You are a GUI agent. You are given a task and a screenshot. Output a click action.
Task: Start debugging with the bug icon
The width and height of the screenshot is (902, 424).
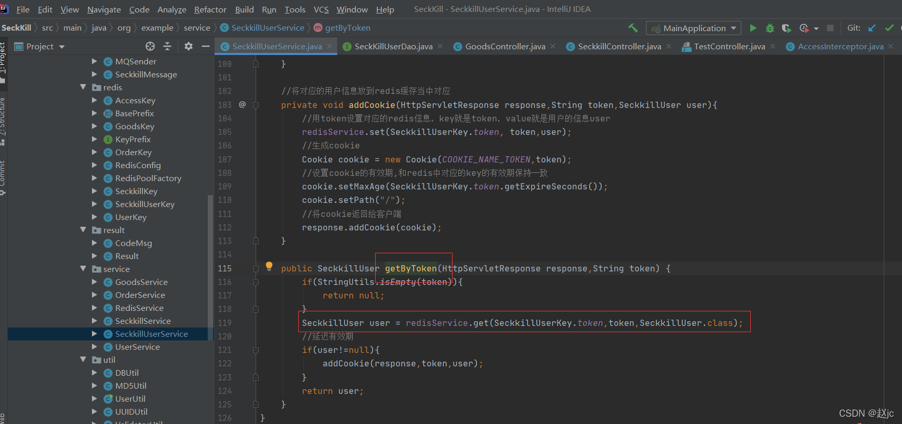(x=770, y=28)
